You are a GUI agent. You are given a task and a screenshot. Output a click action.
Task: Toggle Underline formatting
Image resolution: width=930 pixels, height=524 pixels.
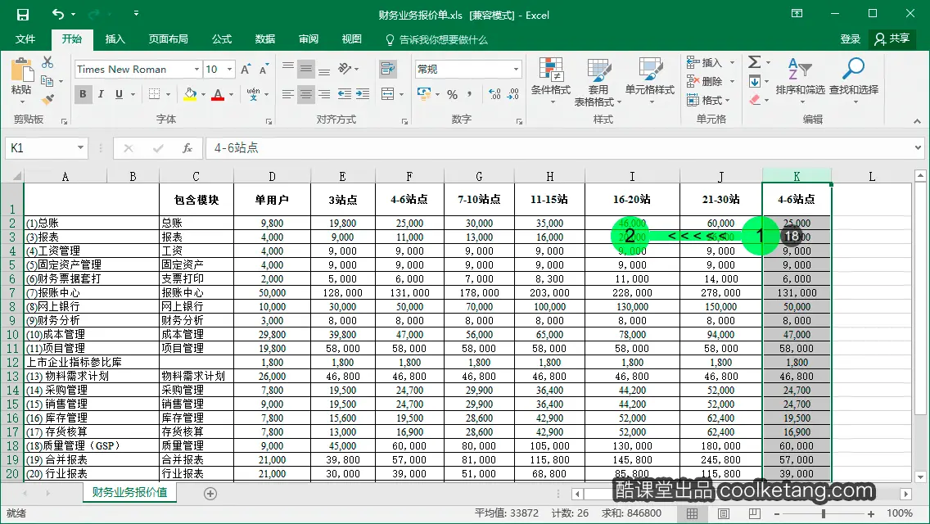point(120,94)
